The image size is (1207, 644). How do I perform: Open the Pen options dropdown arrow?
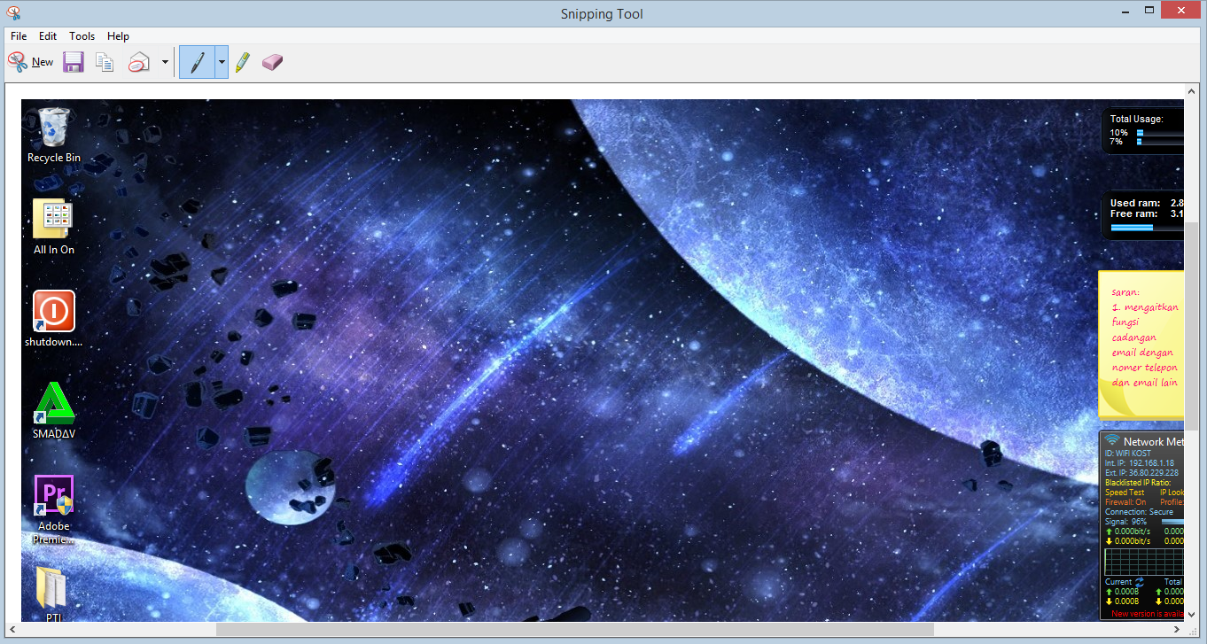tap(222, 62)
